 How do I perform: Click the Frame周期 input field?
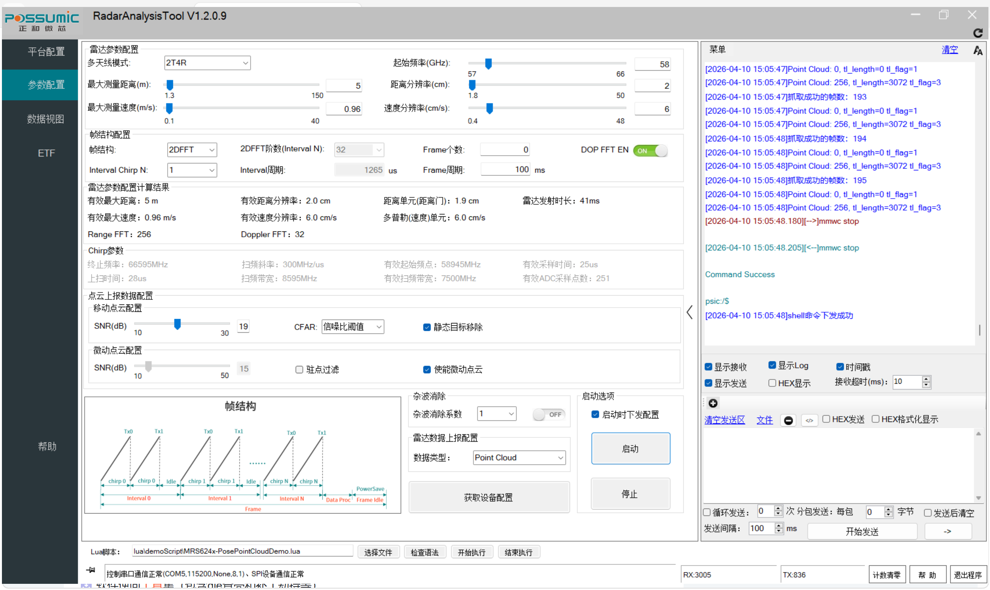[506, 170]
